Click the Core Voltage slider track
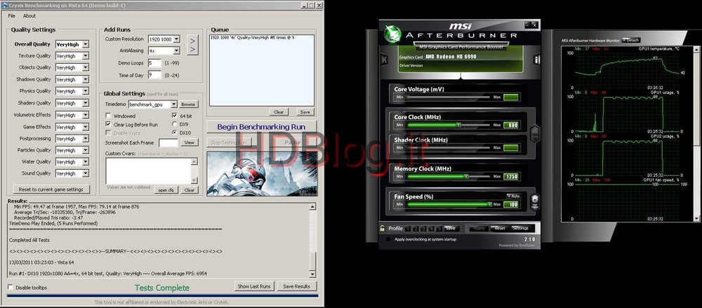The image size is (702, 308). (x=449, y=97)
